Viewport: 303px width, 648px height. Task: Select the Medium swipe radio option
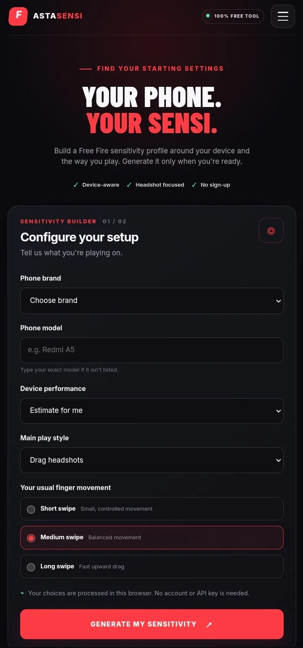[152, 538]
